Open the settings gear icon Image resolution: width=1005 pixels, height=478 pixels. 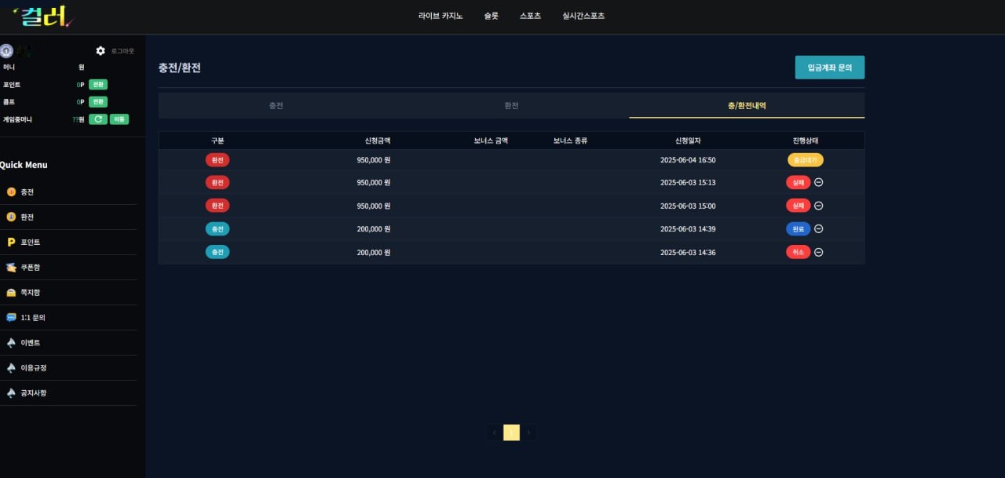tap(100, 51)
